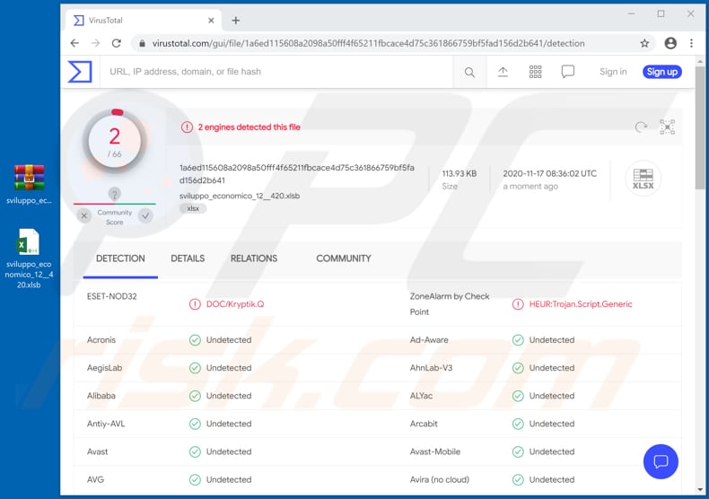The width and height of the screenshot is (709, 499).
Task: Click the Avira (no cloud) engine label
Action: click(x=440, y=479)
